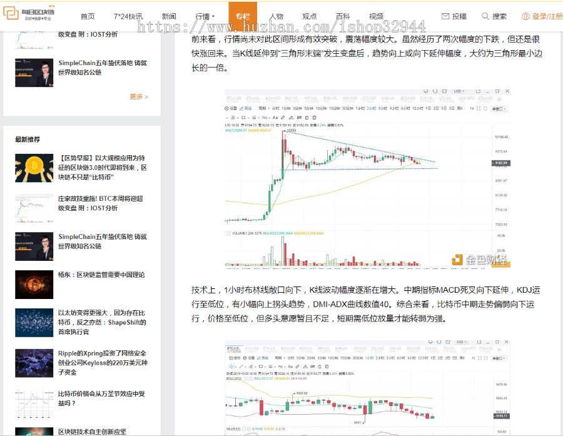Open 杨东：区块链监管需要中国理论 link

(x=101, y=275)
